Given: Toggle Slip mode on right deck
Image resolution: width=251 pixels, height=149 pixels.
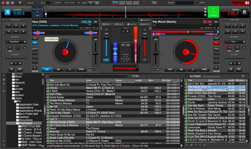Looking at the screenshot, I should click(216, 38).
